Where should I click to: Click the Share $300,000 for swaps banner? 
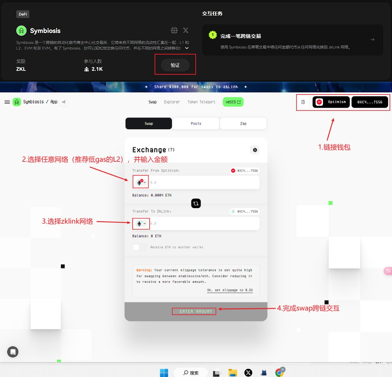[x=196, y=87]
